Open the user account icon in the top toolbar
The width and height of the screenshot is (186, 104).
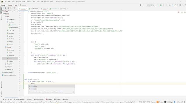(141, 5)
